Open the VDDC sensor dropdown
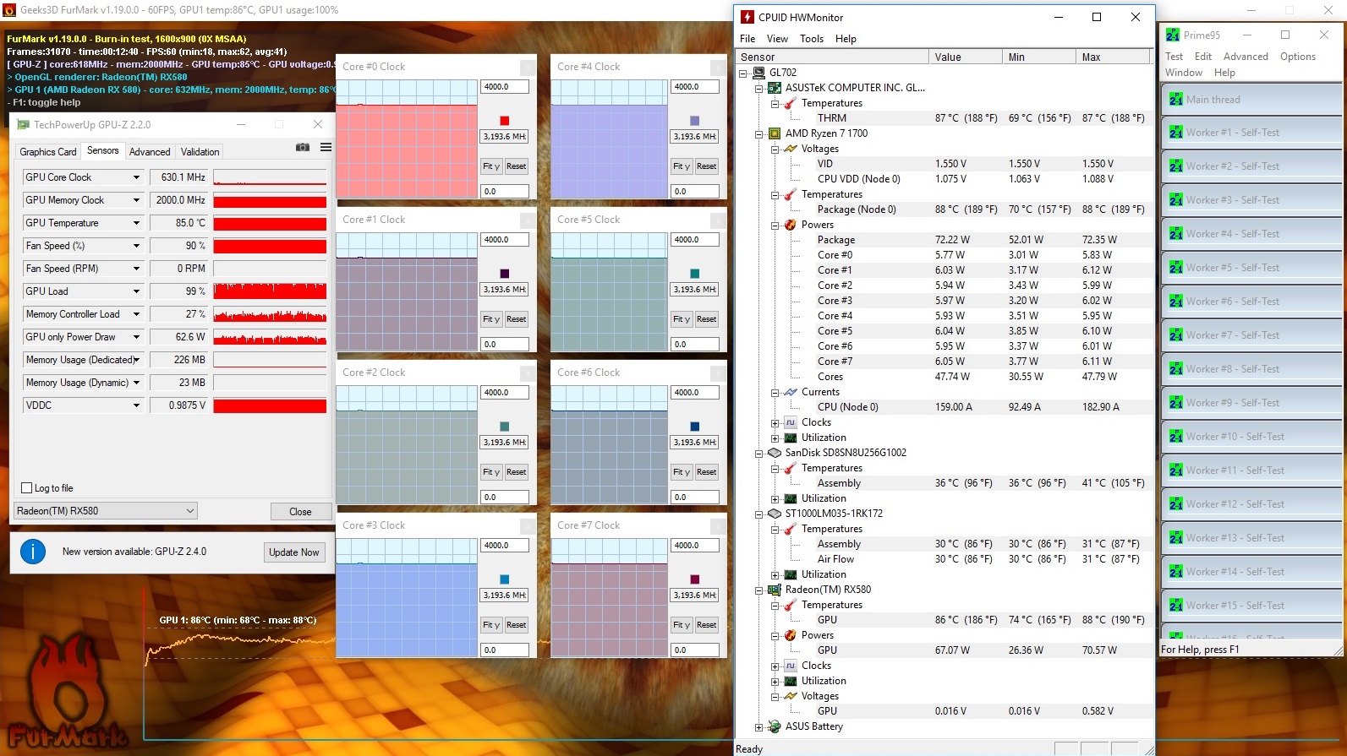This screenshot has width=1347, height=756. point(136,405)
